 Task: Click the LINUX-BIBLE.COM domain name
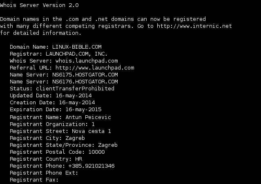click(x=77, y=47)
